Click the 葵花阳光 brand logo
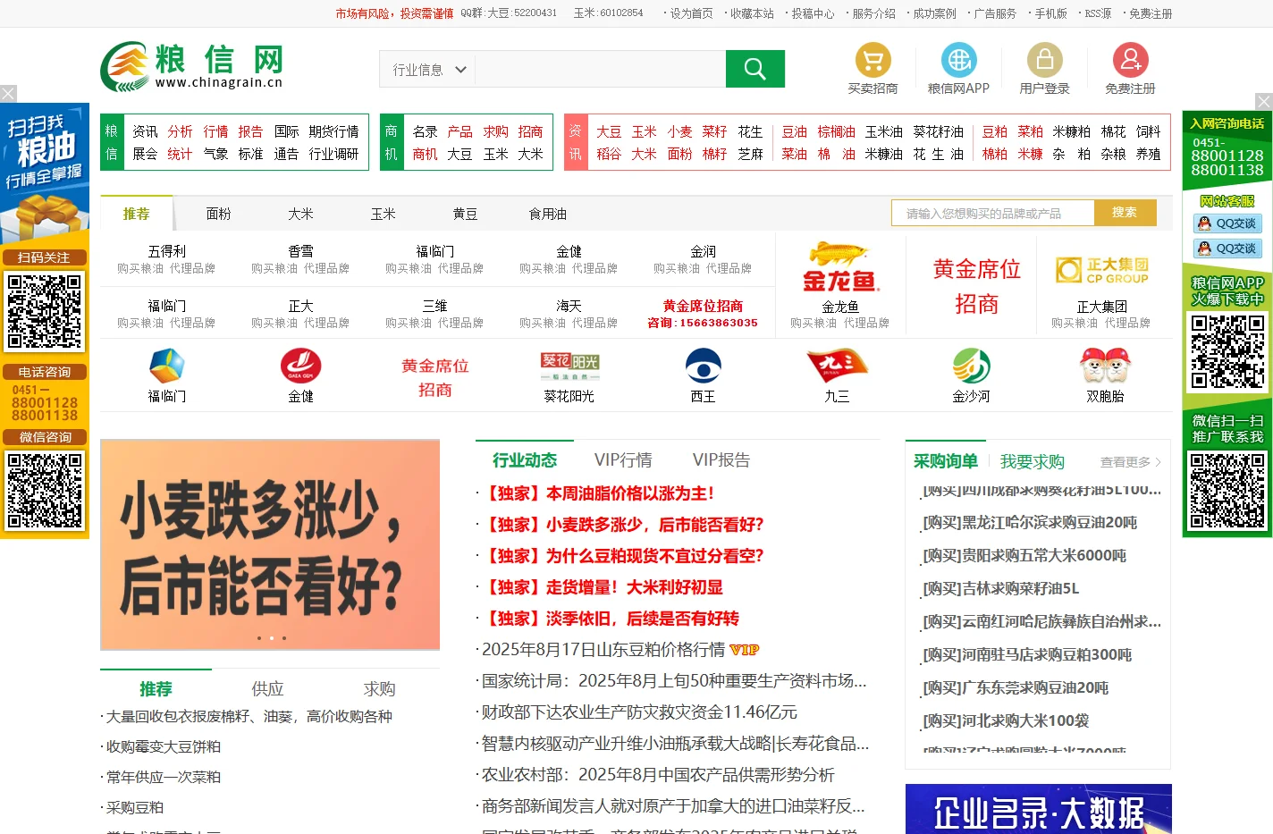The height and width of the screenshot is (834, 1273). click(569, 366)
